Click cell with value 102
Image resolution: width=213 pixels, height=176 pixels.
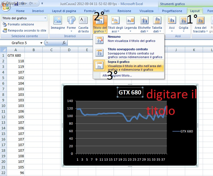(16, 78)
